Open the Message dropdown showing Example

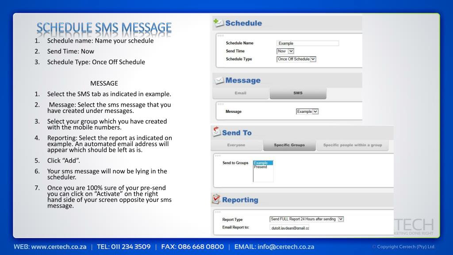pyautogui.click(x=307, y=111)
